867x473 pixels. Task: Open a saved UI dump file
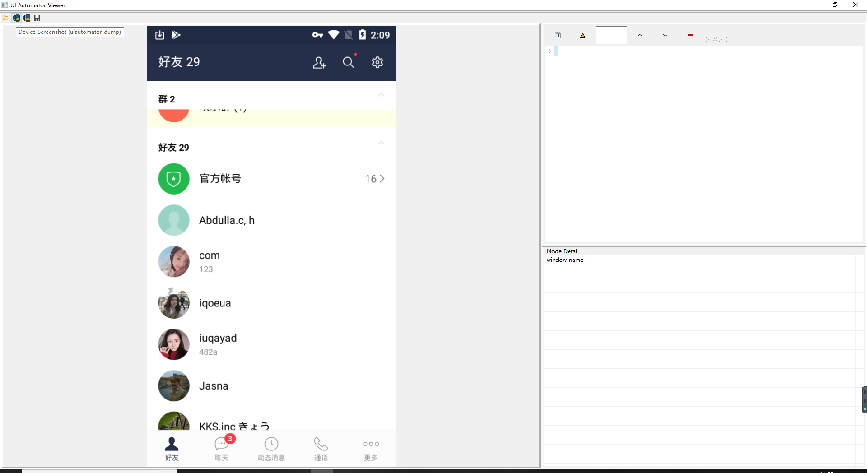[6, 18]
